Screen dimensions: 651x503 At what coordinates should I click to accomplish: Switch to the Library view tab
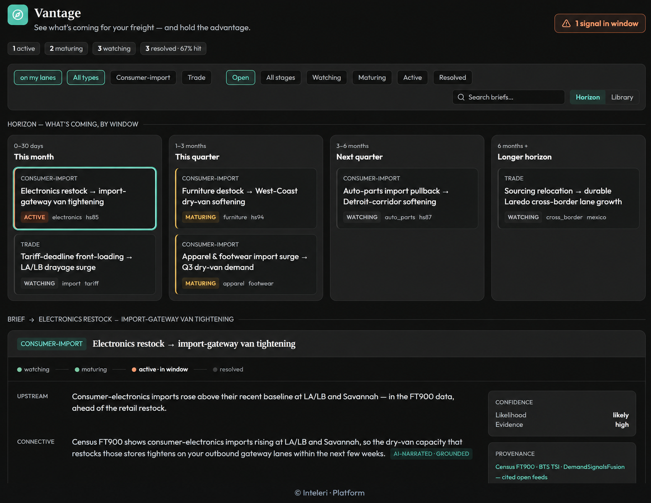pos(622,97)
